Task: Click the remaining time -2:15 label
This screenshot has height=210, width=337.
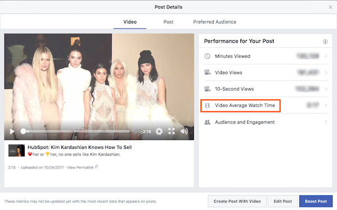Action: click(x=146, y=132)
